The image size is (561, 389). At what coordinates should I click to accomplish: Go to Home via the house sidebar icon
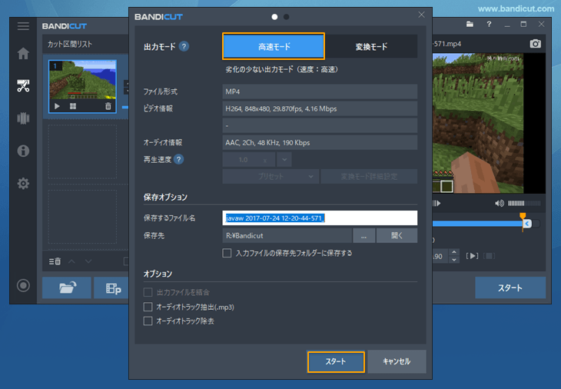click(23, 54)
